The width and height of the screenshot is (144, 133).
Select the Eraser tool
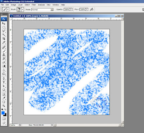(4, 62)
